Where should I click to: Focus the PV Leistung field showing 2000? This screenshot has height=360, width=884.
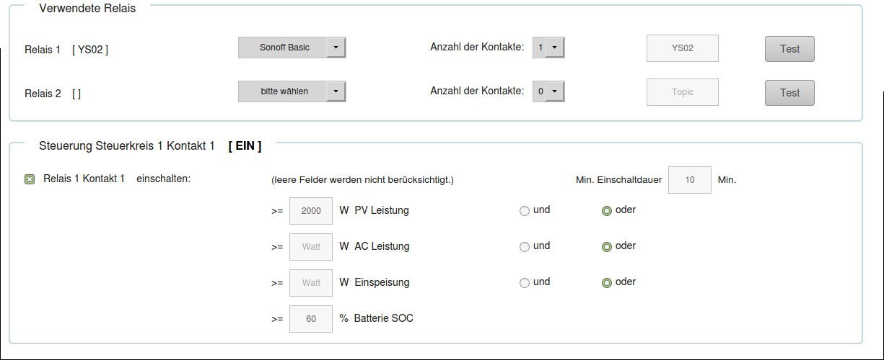click(311, 211)
